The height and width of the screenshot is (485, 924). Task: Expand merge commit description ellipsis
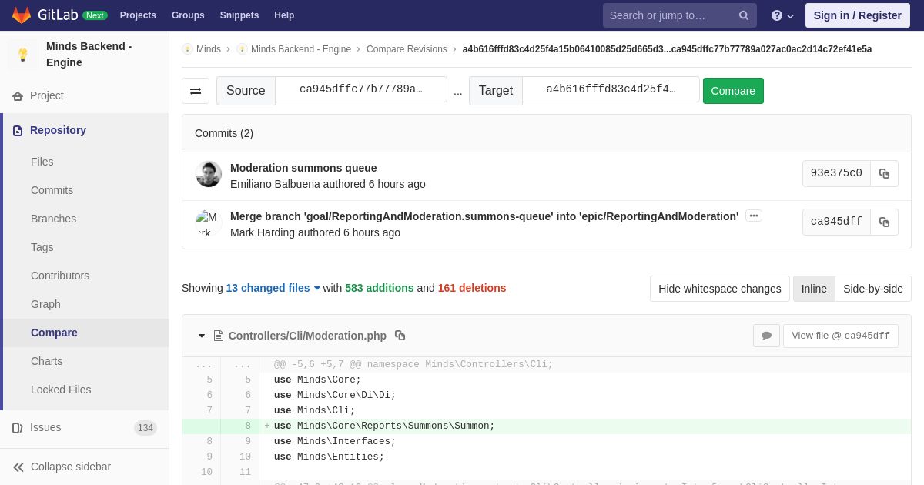[x=754, y=216]
